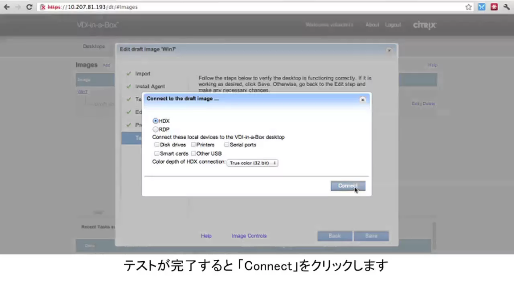514x289 pixels.
Task: Open the Image Controls link
Action: (x=249, y=236)
